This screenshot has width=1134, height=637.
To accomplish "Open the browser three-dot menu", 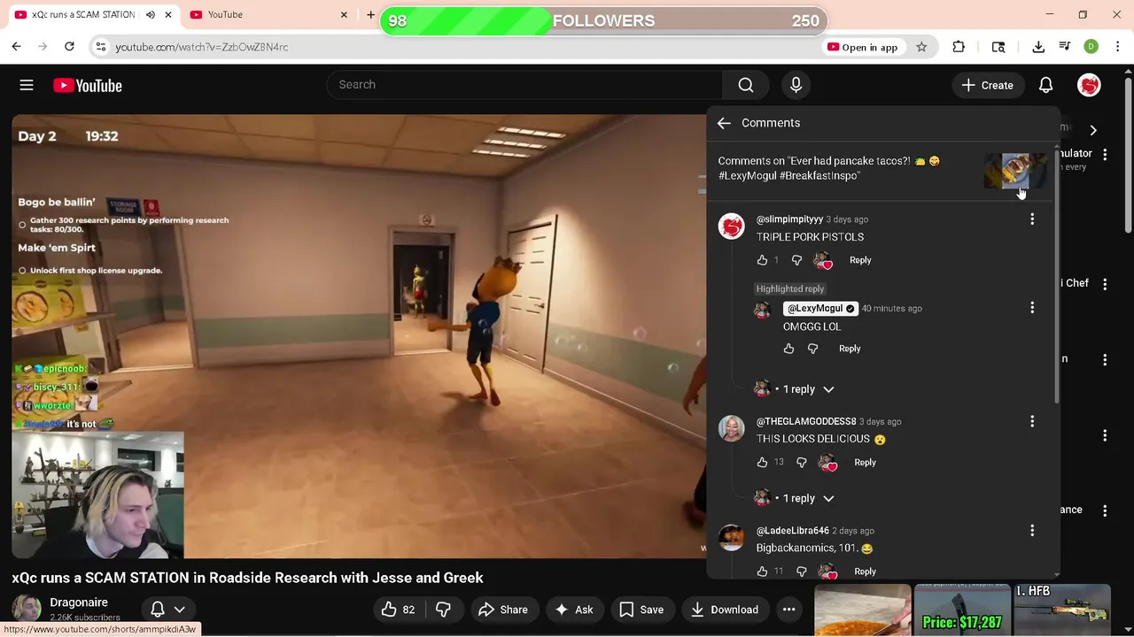I will [1118, 47].
